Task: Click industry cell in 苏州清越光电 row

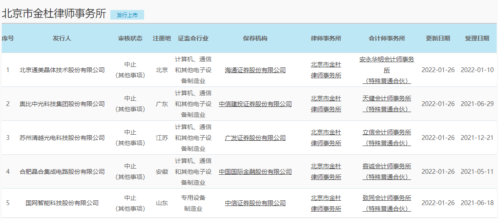Action: (x=193, y=138)
